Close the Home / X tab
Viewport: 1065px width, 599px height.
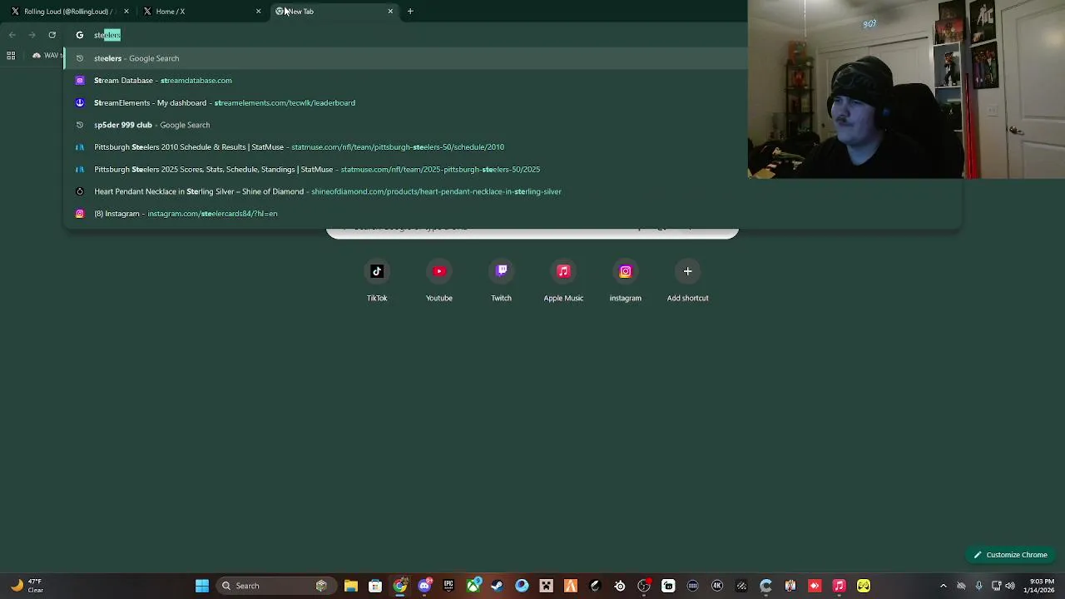(258, 12)
